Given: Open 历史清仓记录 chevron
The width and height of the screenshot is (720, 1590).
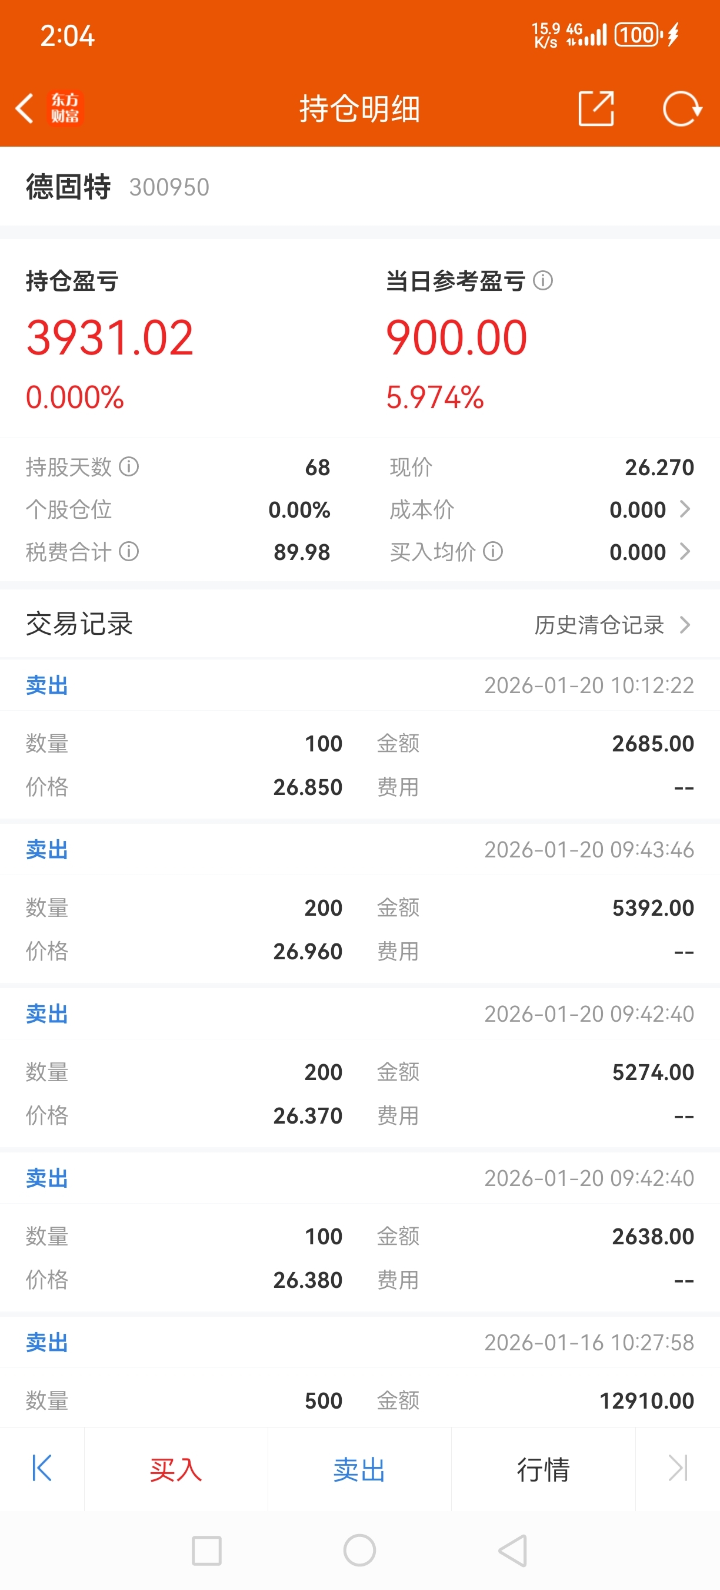Looking at the screenshot, I should 684,625.
